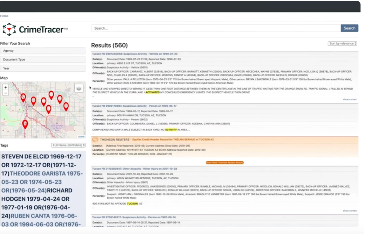Select the easternmost red map pin
This screenshot has height=235, width=365.
click(66, 107)
